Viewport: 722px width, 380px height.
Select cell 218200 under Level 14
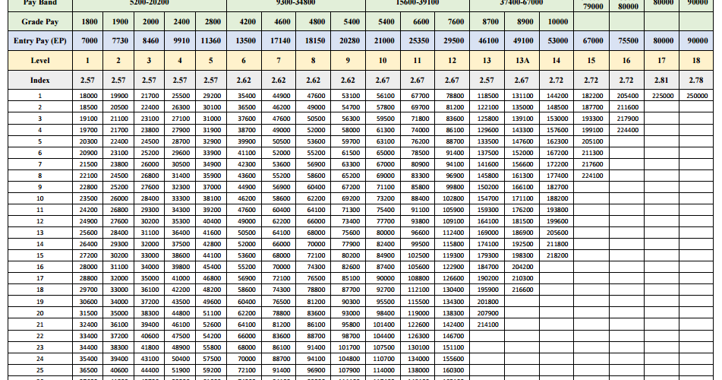(557, 255)
